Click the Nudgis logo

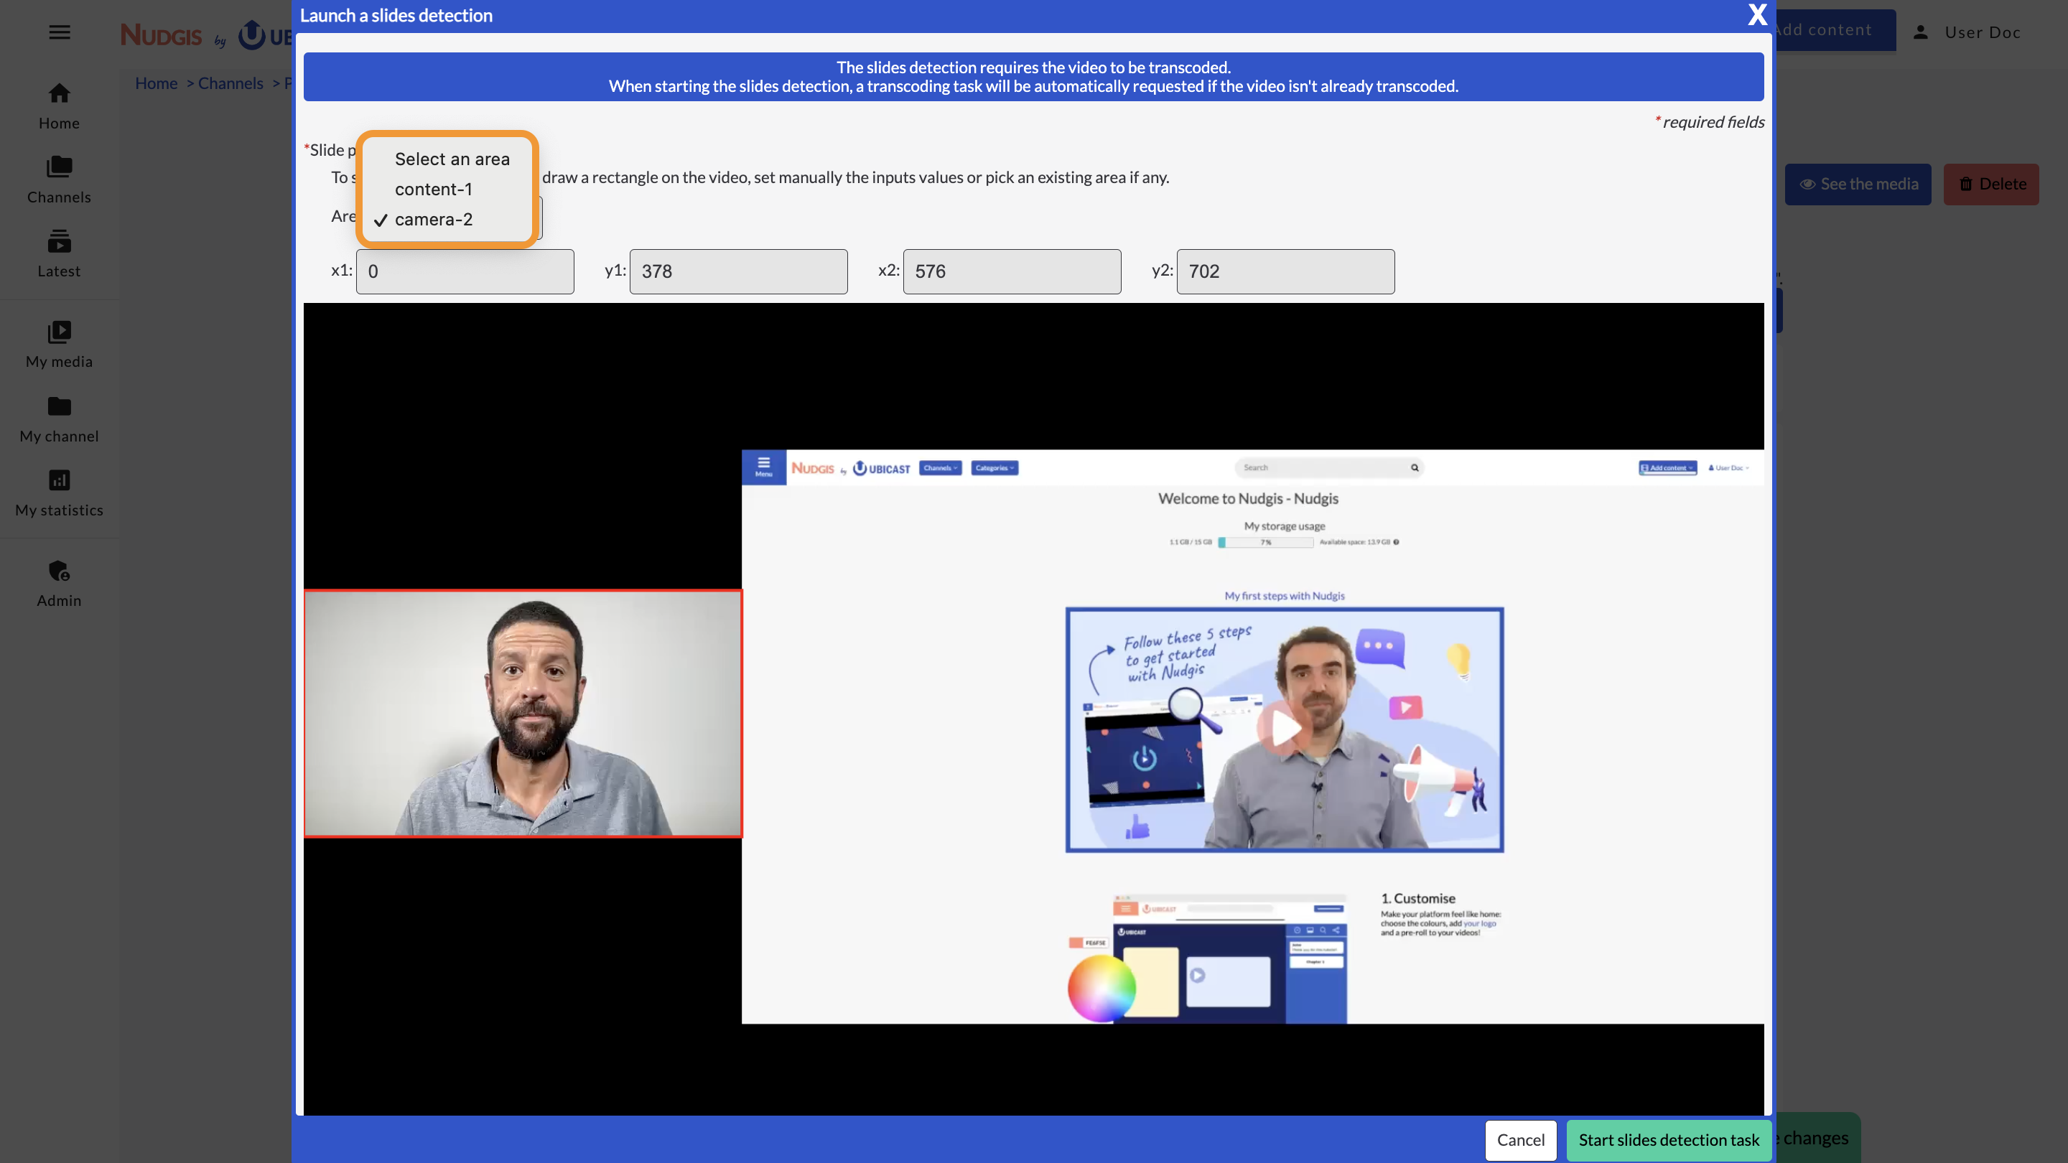[162, 34]
